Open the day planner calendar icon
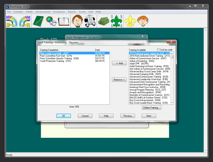The width and height of the screenshot is (213, 162). pos(64,21)
